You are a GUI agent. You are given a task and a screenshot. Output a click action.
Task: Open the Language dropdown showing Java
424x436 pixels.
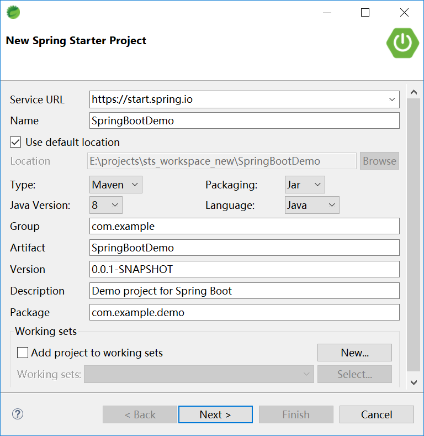click(312, 205)
